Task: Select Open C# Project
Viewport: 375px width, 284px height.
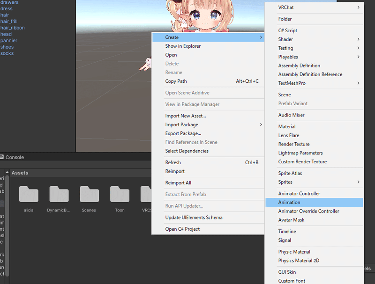Action: click(184, 229)
